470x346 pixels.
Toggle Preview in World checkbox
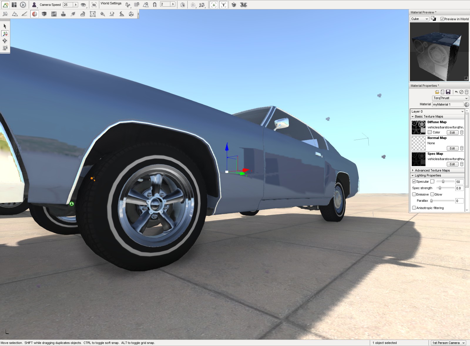point(442,19)
